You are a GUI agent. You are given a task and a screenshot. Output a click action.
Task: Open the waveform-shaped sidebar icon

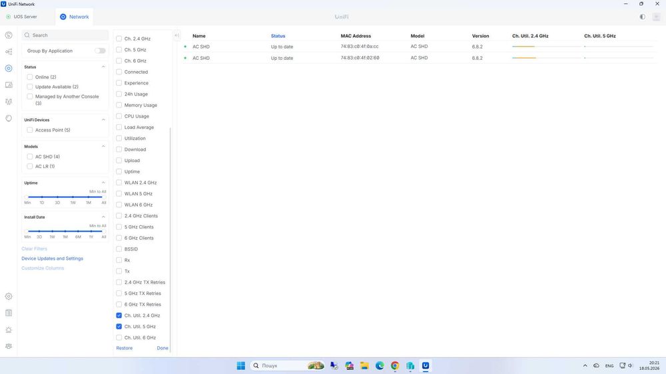pyautogui.click(x=9, y=102)
